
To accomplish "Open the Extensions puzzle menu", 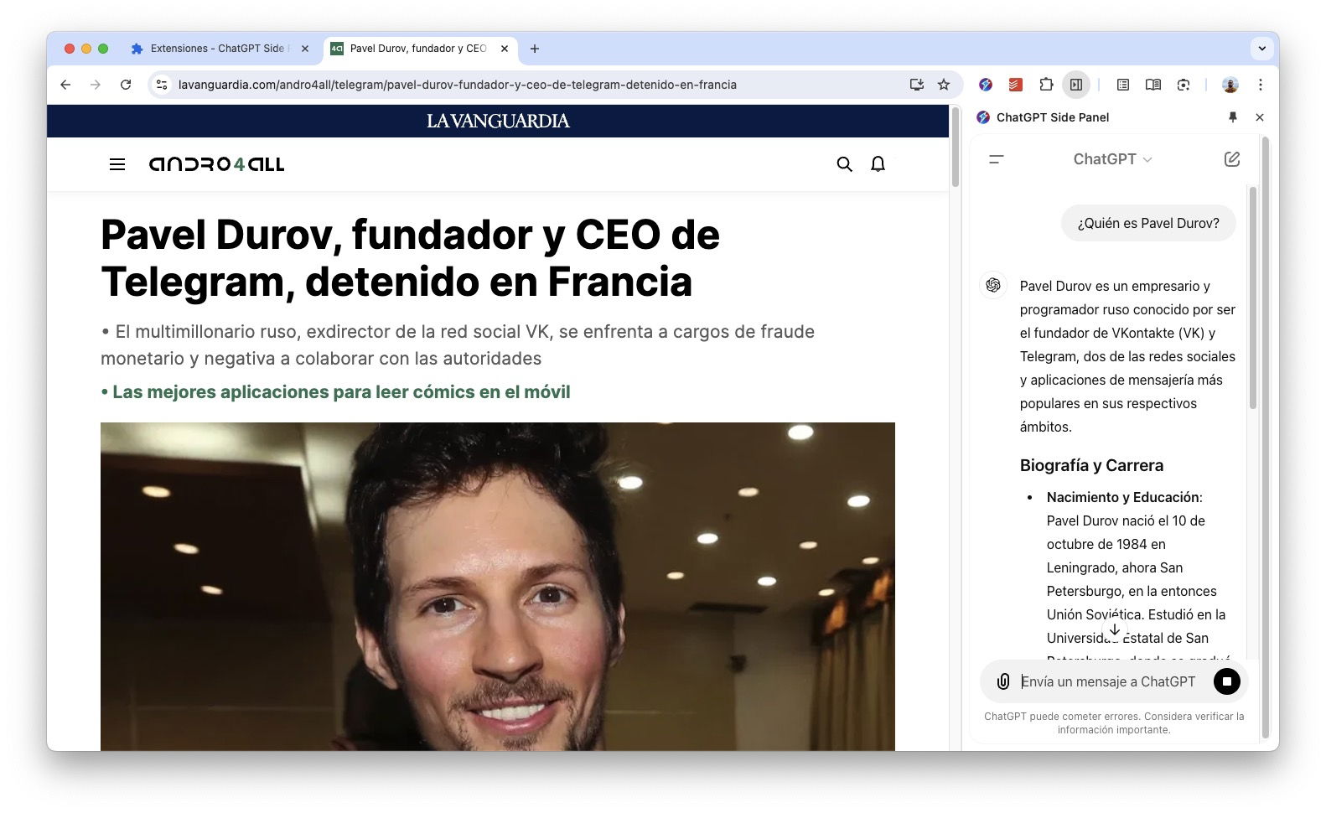I will point(1046,85).
